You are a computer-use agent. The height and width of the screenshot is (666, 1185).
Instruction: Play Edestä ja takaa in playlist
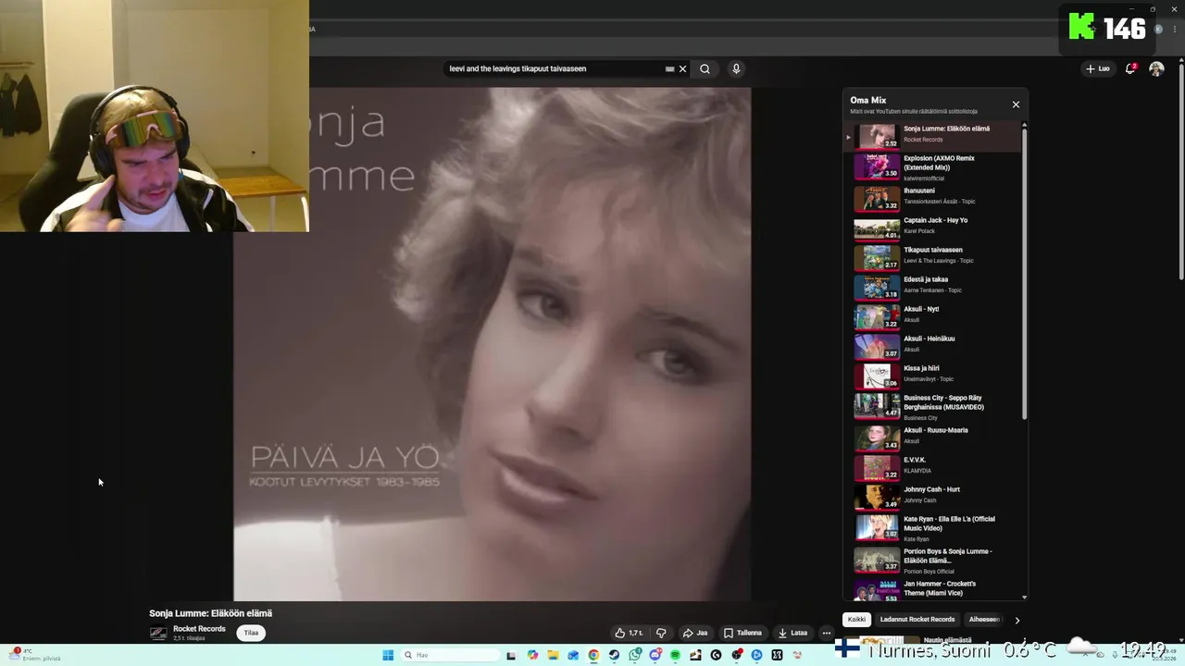click(x=932, y=286)
